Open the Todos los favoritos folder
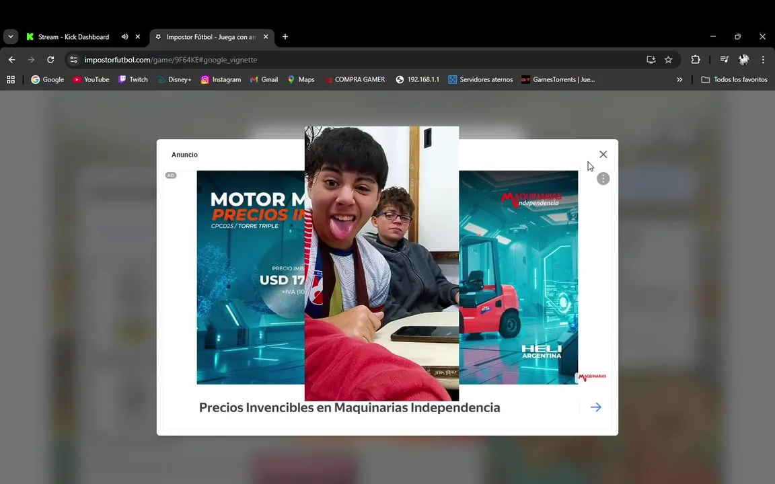This screenshot has width=775, height=484. coord(735,79)
